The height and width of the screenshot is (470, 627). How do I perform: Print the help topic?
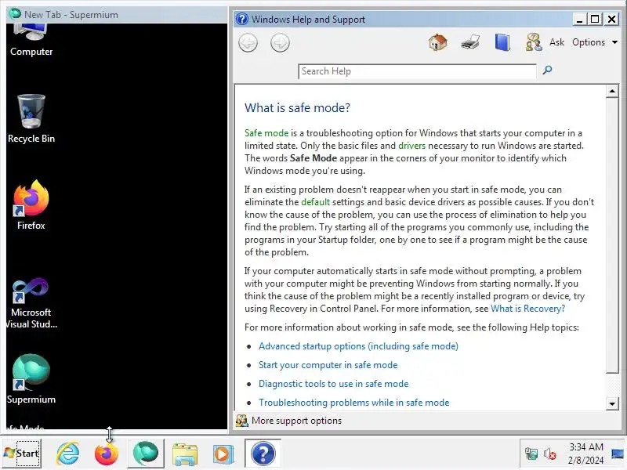point(469,42)
